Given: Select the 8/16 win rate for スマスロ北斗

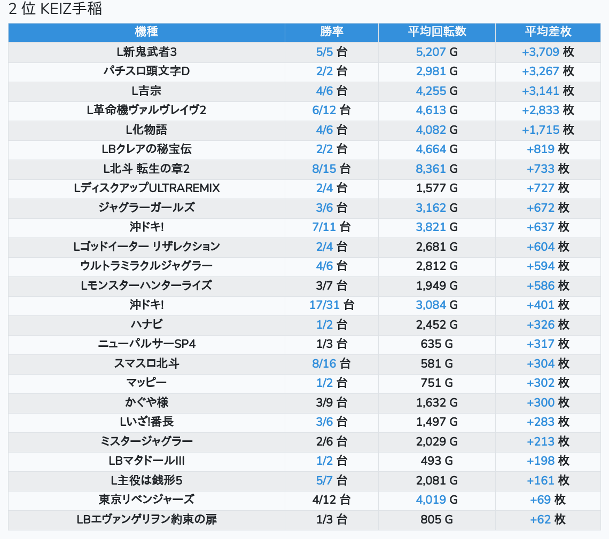Looking at the screenshot, I should tap(324, 364).
